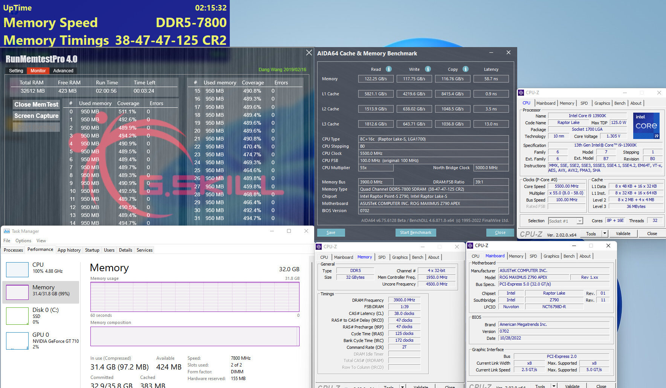Select the CPU graph thumbnail in Task Manager
666x388 pixels.
pos(17,269)
